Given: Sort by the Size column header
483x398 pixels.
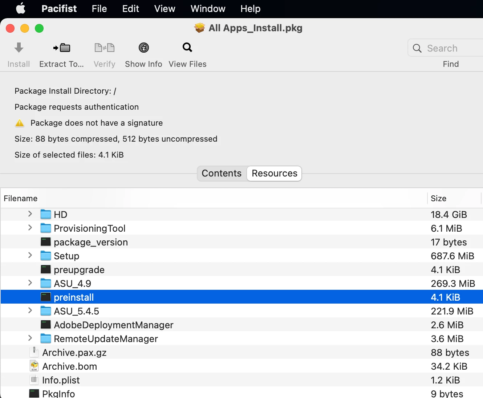Looking at the screenshot, I should [x=455, y=198].
